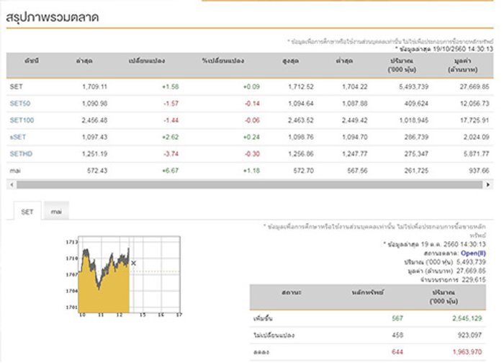The image size is (504, 363).
Task: Select SETHD percent change -0.30
Action: point(252,153)
